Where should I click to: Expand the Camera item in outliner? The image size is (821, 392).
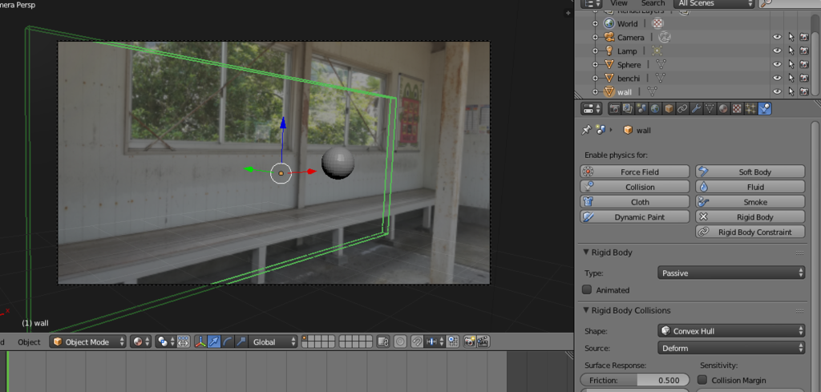[595, 37]
